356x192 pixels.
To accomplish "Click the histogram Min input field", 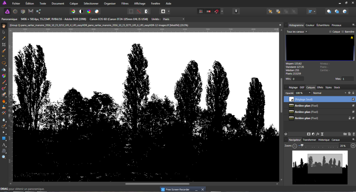I will click(x=298, y=79).
